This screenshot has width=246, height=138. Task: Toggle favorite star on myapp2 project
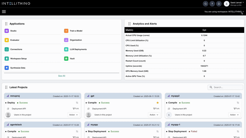[x=238, y=103]
